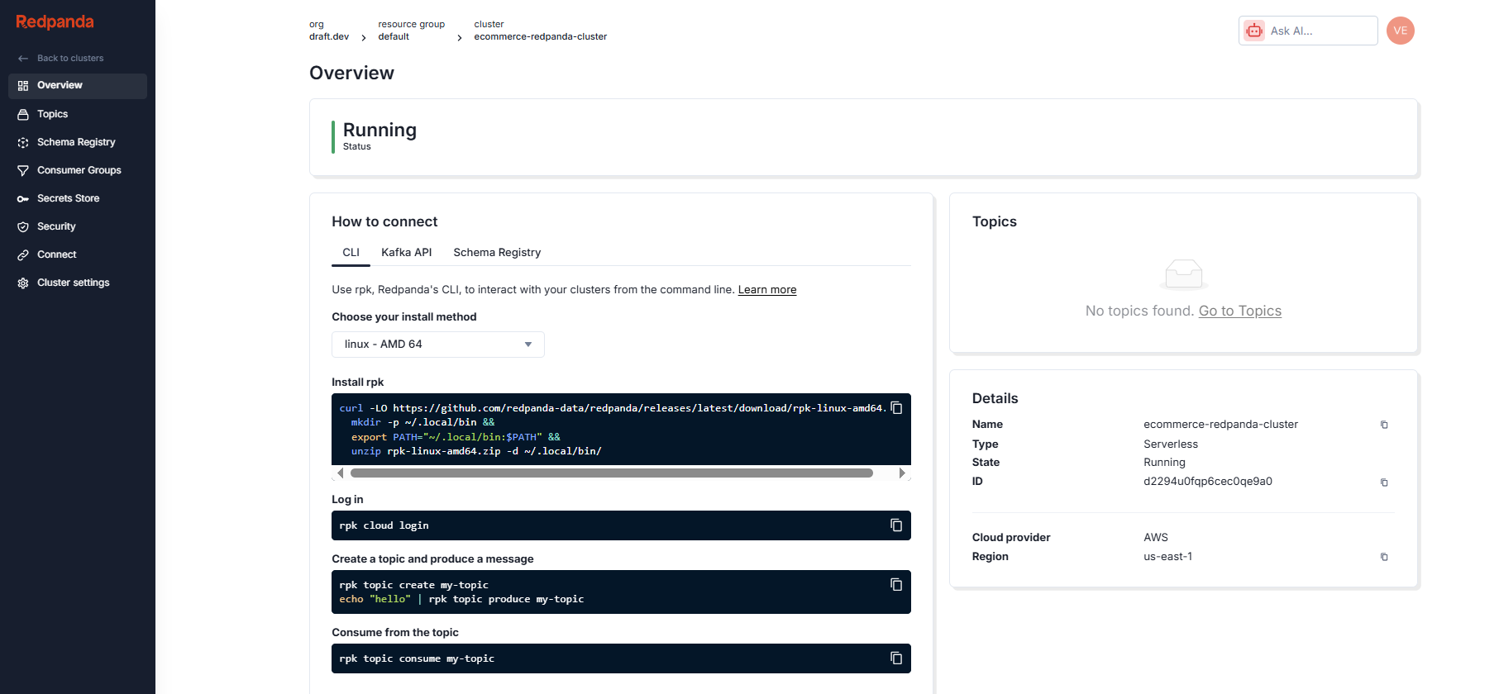1499x694 pixels.
Task: Click the Redpanda logo
Action: (55, 22)
